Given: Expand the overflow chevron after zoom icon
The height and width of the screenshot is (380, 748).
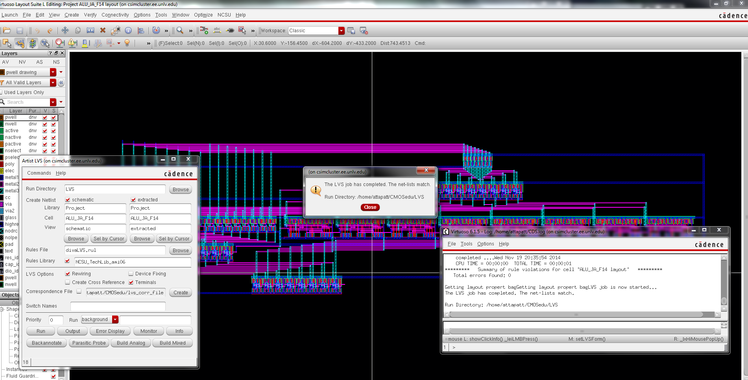Looking at the screenshot, I should [x=191, y=31].
